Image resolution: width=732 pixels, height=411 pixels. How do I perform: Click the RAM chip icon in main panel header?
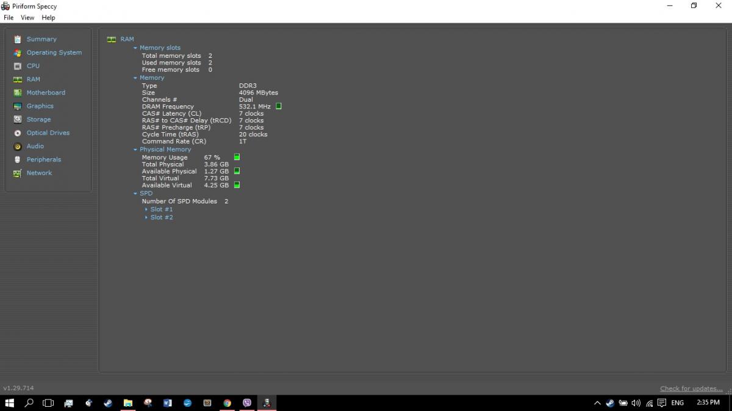click(112, 39)
